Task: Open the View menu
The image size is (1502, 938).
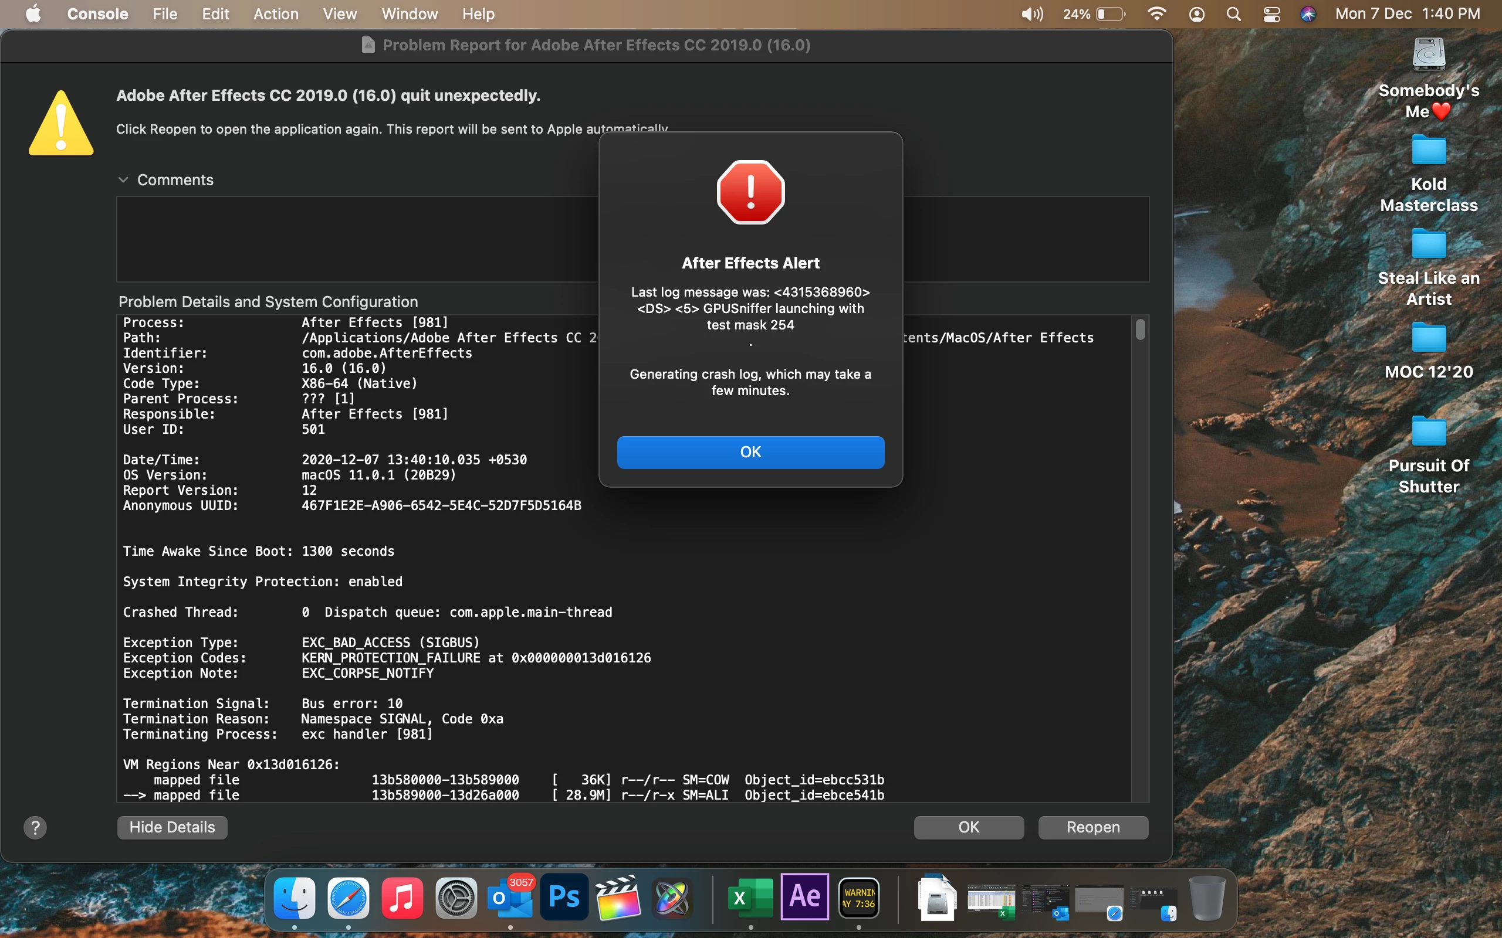Action: pyautogui.click(x=340, y=13)
